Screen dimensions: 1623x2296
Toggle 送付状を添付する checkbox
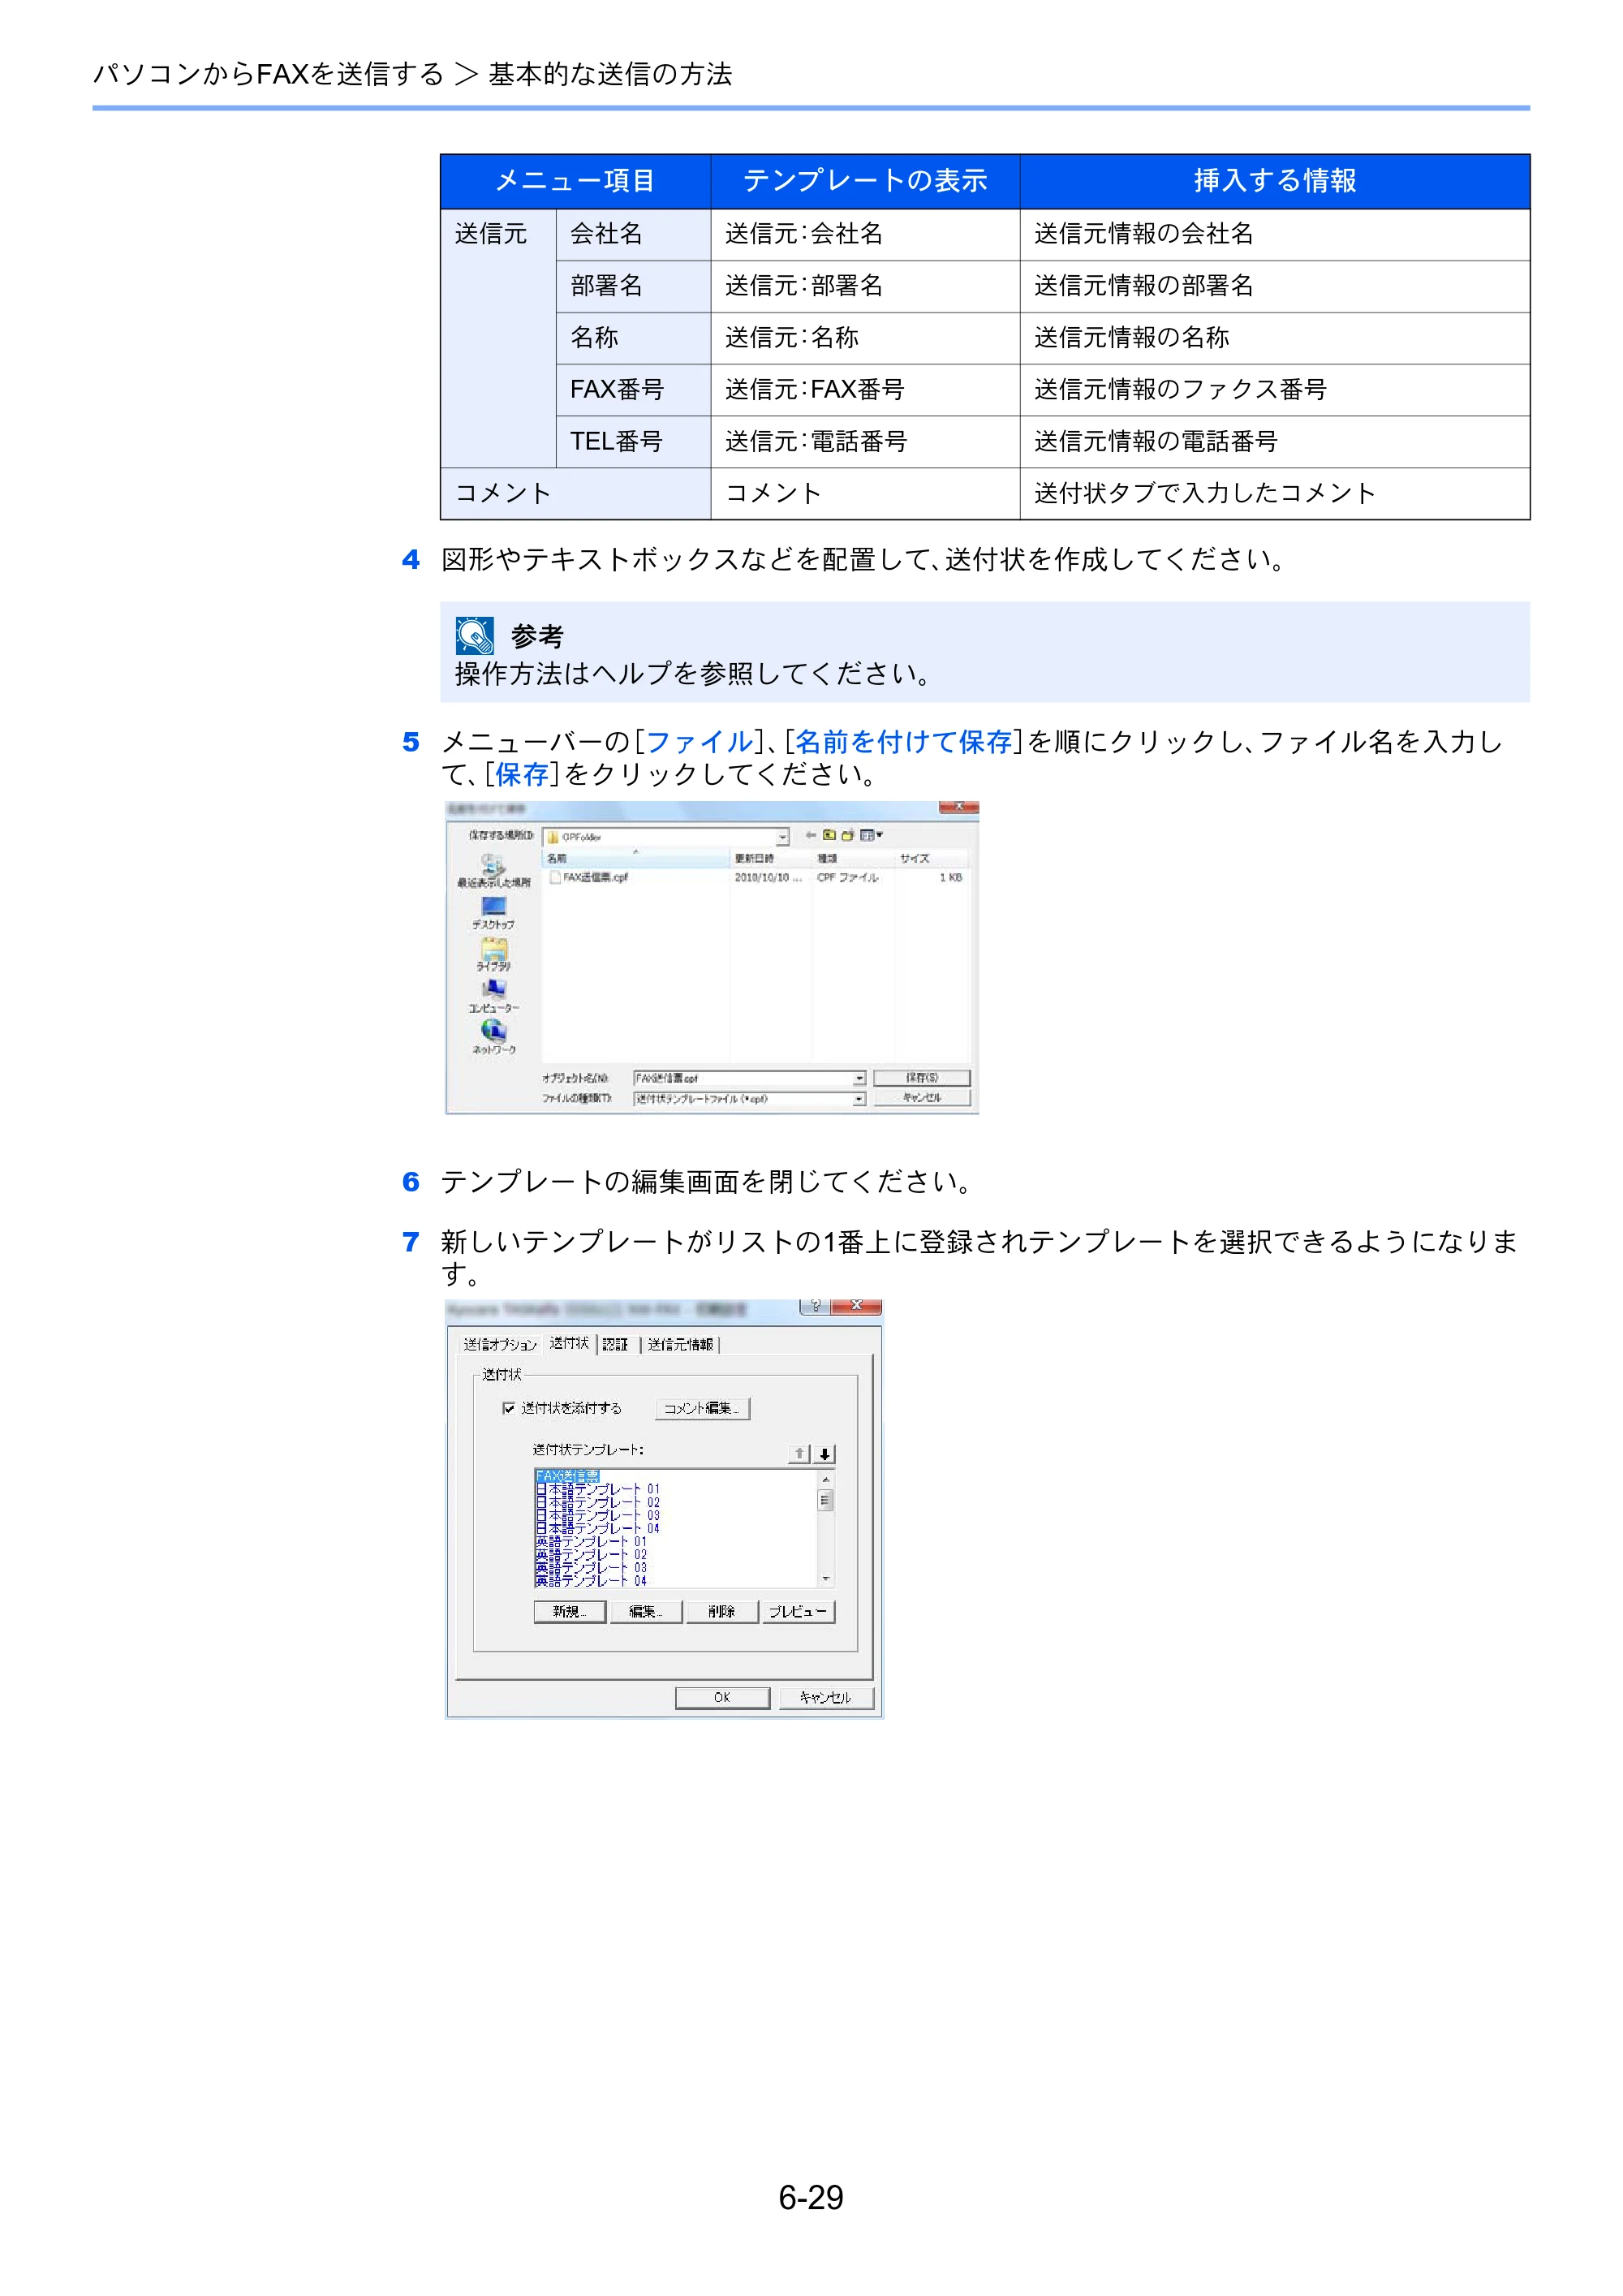click(x=509, y=1408)
